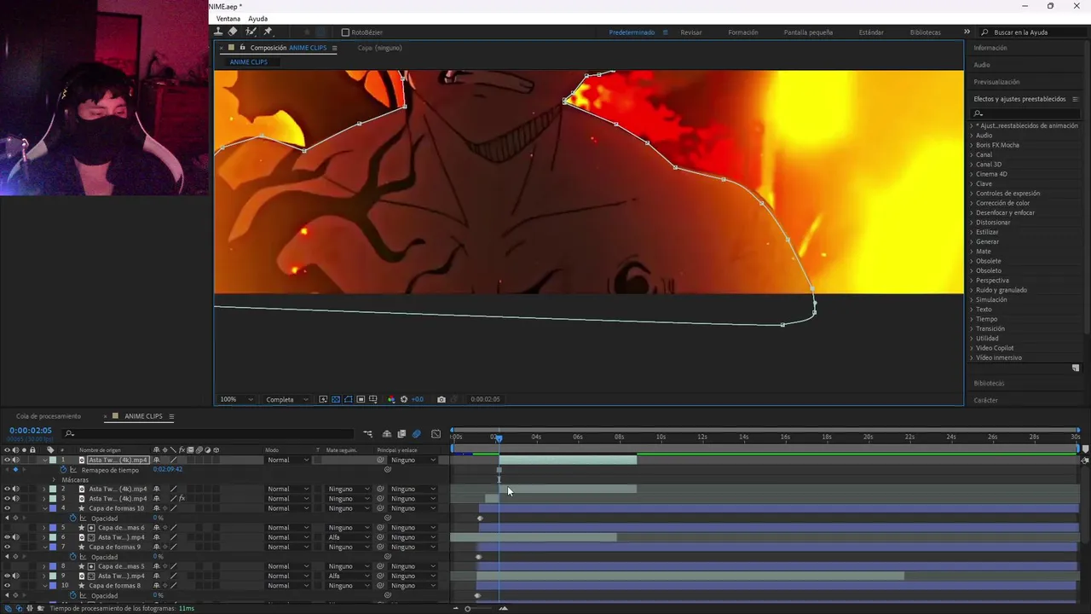Viewport: 1091px width, 614px height.
Task: Create new preset icon in effects panel
Action: pyautogui.click(x=1076, y=368)
